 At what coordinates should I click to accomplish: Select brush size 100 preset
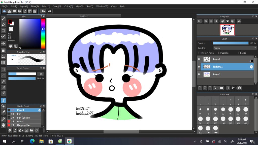click(x=215, y=120)
